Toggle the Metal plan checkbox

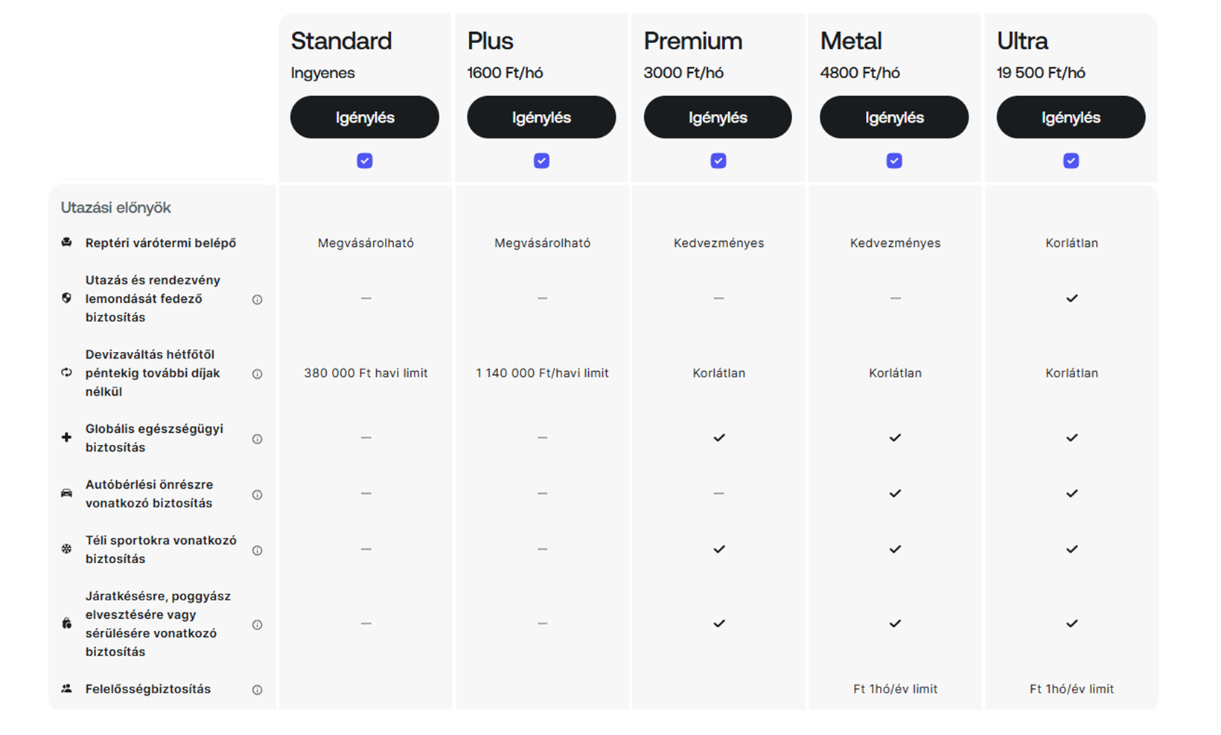pyautogui.click(x=895, y=161)
